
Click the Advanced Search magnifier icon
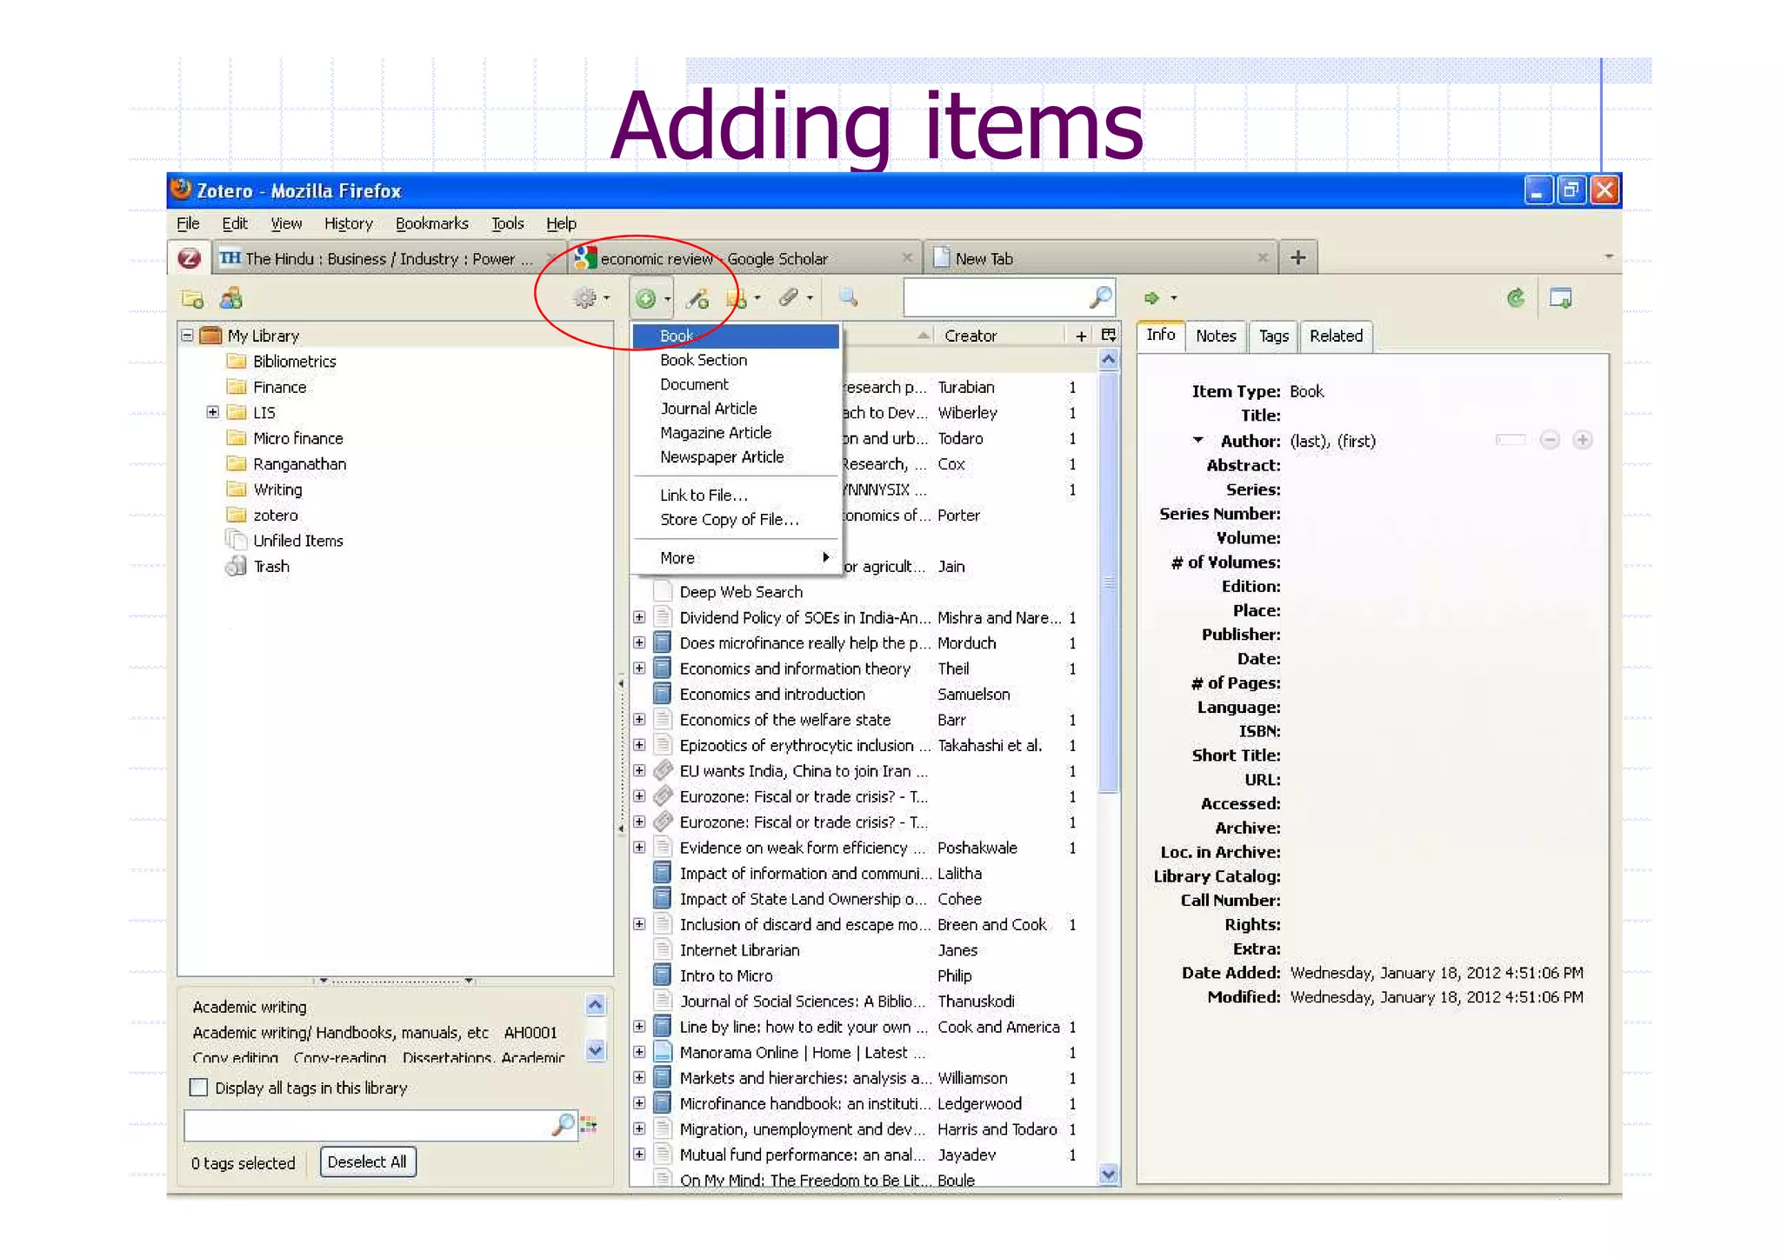[x=848, y=298]
